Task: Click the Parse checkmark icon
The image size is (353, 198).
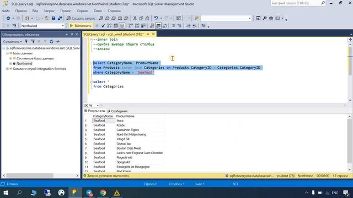Action: point(103,26)
